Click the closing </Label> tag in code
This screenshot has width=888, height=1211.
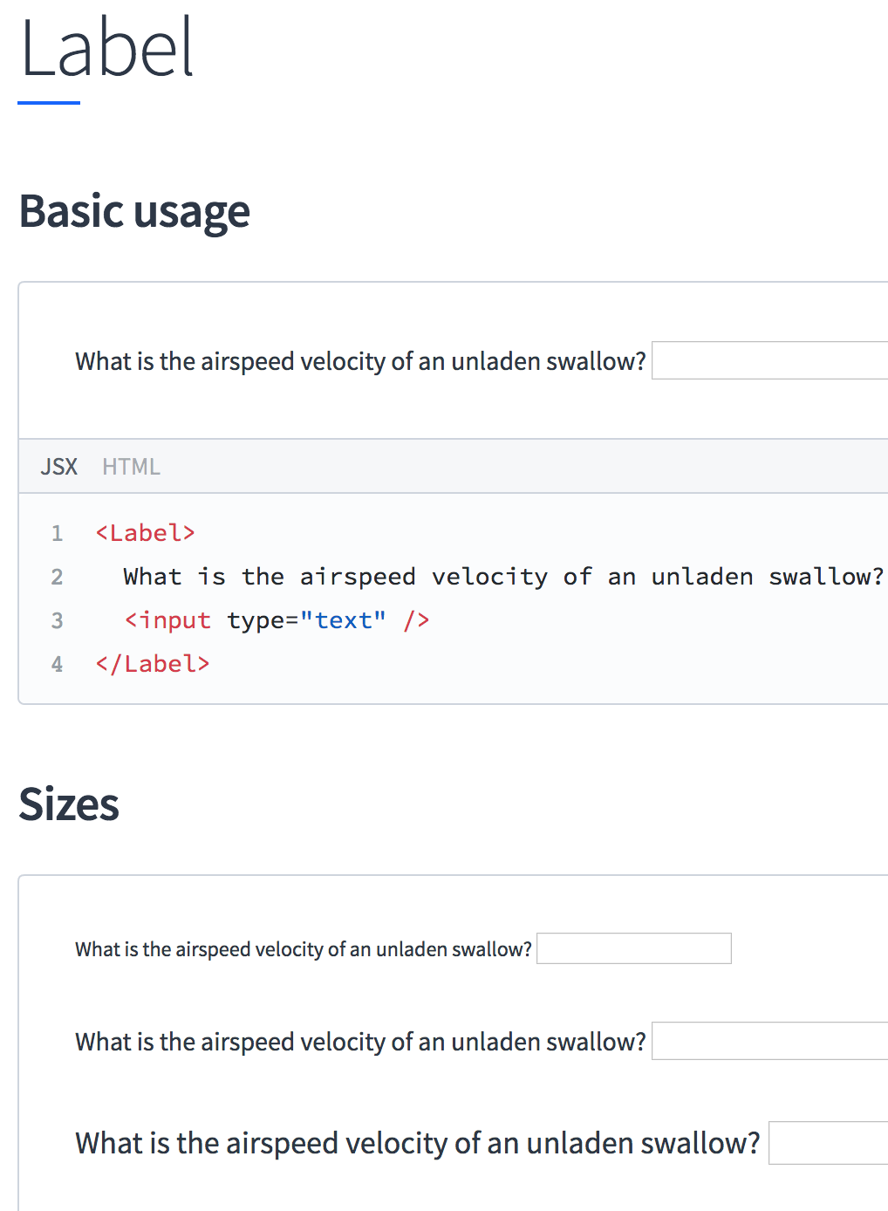click(x=153, y=664)
